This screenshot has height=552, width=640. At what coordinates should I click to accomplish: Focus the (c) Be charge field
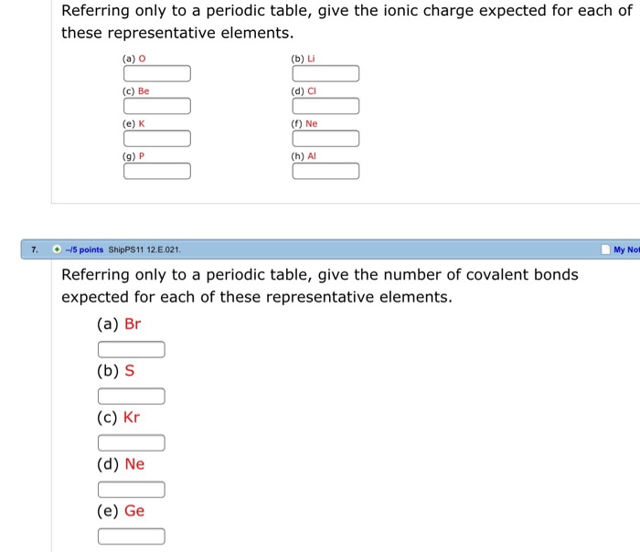click(157, 106)
